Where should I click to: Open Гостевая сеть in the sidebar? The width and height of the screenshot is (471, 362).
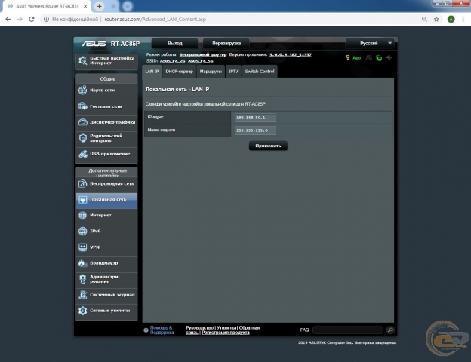106,106
